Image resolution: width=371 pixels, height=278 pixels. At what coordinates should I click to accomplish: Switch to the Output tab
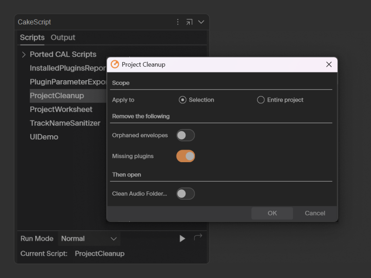point(63,38)
